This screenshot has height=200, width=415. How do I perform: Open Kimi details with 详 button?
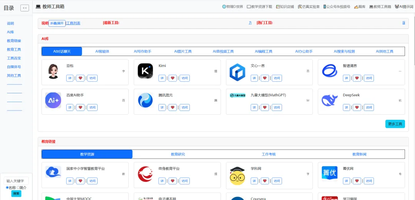click(162, 78)
